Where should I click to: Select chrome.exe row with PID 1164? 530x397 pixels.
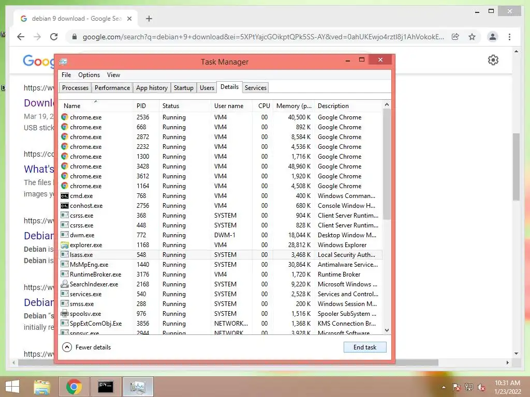pos(221,186)
